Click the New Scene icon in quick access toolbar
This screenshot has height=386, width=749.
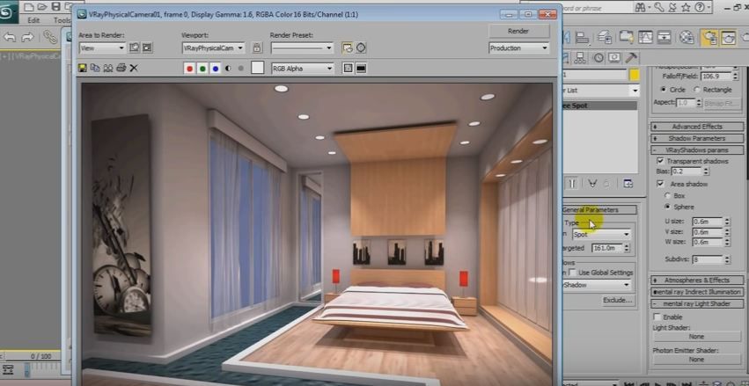(x=29, y=7)
